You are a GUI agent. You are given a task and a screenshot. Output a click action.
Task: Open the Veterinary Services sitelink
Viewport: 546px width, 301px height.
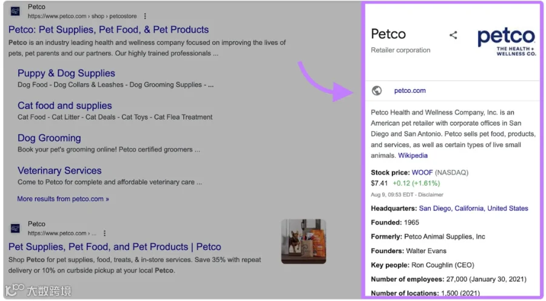click(59, 171)
